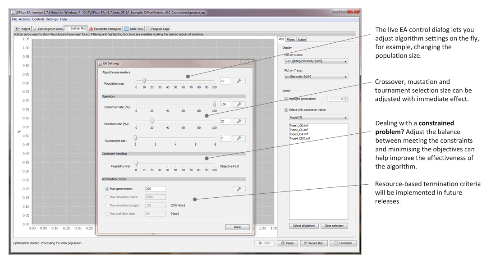
Task: Enable Highlight generation checkbox
Action: tap(286, 99)
